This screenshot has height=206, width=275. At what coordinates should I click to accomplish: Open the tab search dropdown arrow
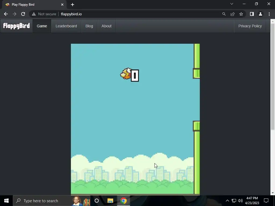232,4
